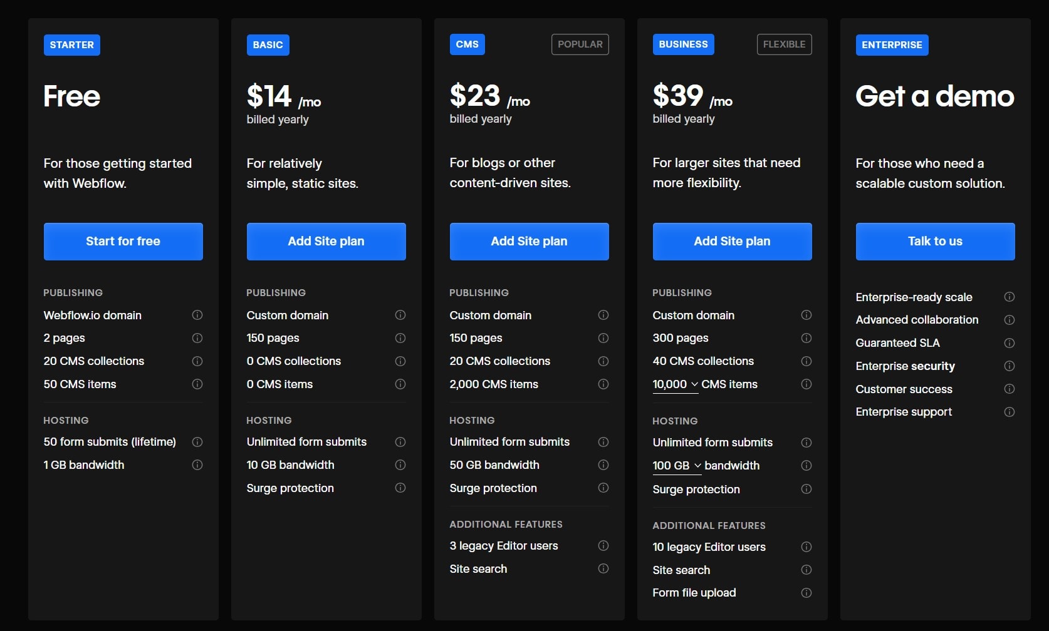Click Add Site plan under Business $39

click(733, 242)
